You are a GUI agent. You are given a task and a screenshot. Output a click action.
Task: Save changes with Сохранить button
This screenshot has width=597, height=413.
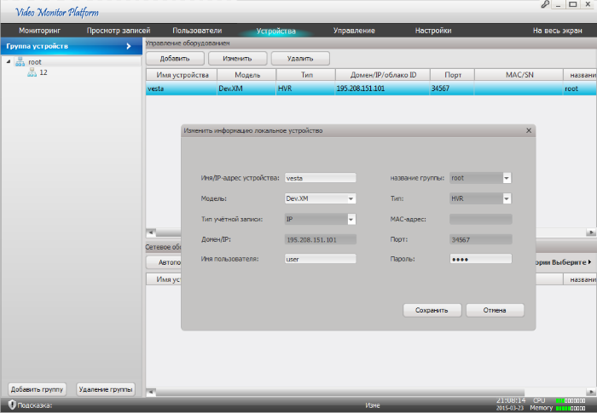point(432,310)
